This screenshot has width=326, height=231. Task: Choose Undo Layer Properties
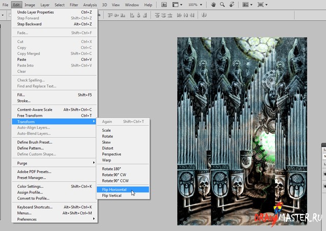[55, 12]
